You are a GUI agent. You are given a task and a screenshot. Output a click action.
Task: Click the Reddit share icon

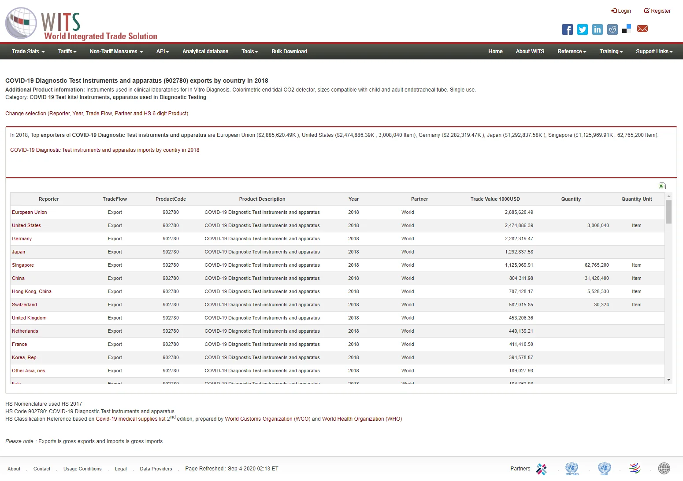tap(612, 29)
